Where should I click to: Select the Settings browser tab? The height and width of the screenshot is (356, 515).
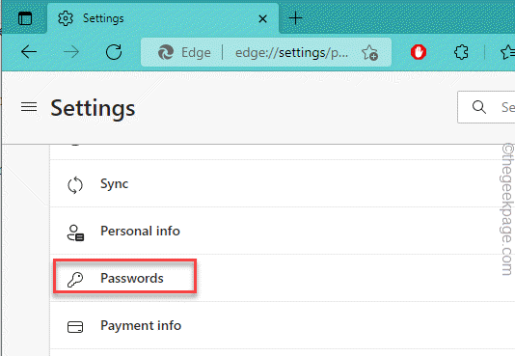coord(163,18)
